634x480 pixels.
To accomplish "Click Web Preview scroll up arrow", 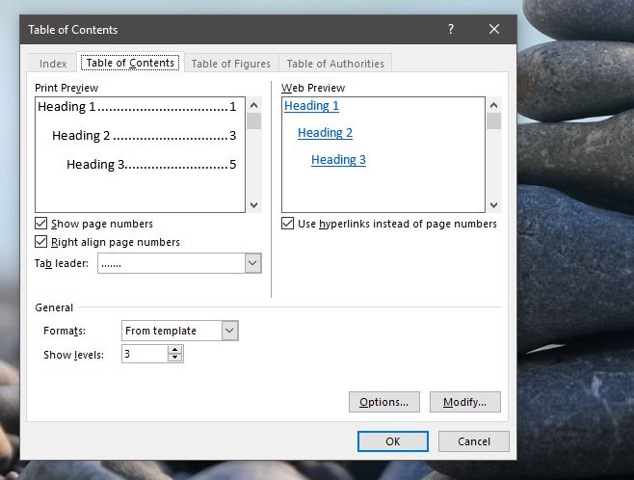I will click(x=493, y=105).
